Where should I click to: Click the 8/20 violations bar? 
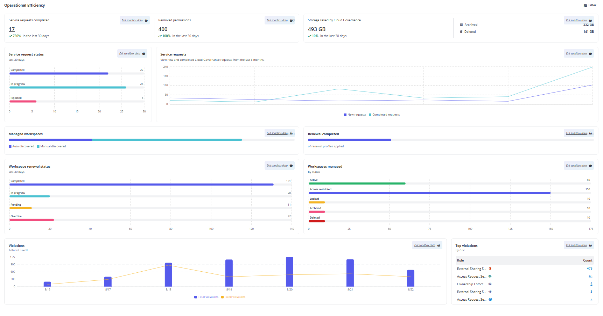click(x=289, y=272)
